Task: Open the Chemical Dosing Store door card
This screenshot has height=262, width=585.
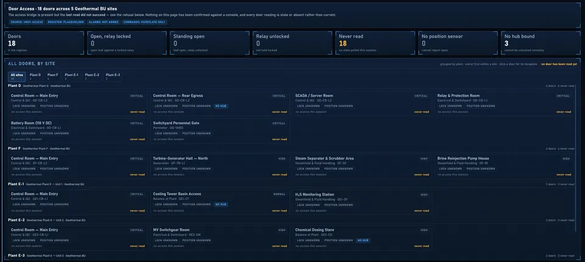Action: [362, 238]
